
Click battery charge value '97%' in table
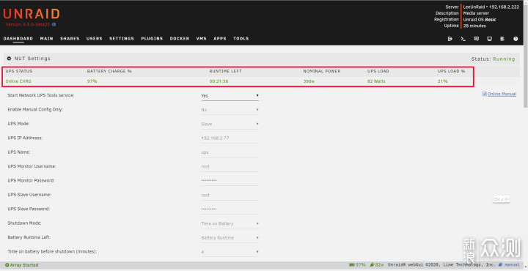(x=92, y=81)
